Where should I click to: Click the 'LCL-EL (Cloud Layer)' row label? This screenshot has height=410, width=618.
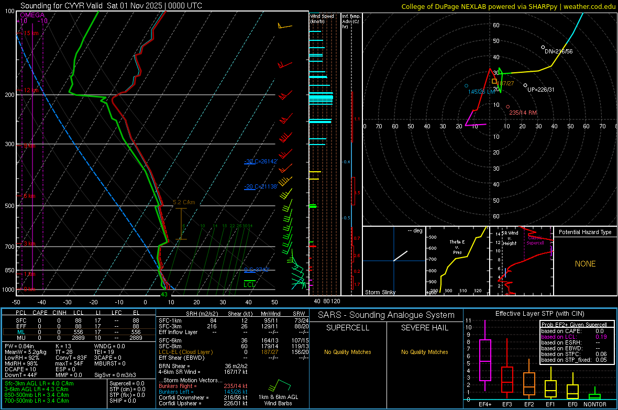click(x=185, y=352)
